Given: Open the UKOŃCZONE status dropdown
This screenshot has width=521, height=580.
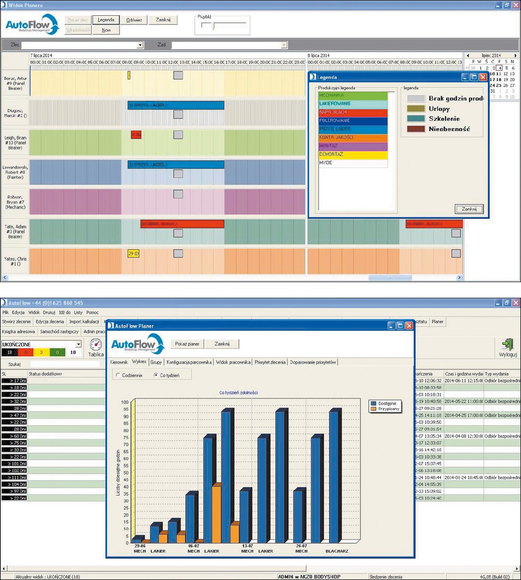Looking at the screenshot, I should tap(78, 344).
